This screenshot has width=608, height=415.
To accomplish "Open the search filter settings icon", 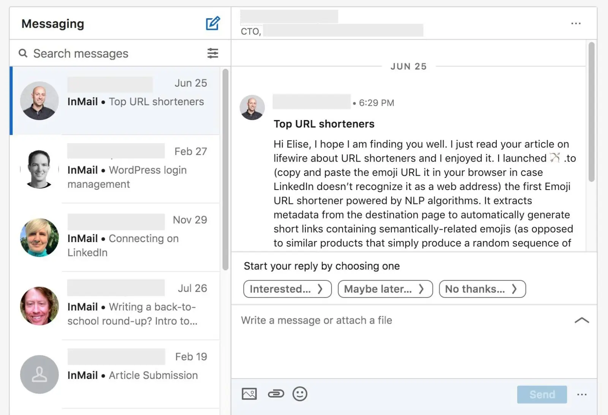I will (213, 53).
